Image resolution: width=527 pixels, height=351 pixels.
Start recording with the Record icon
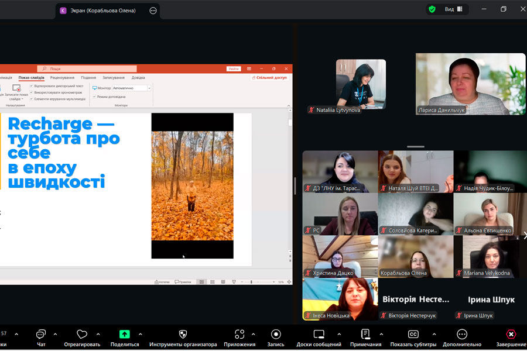coord(276,334)
